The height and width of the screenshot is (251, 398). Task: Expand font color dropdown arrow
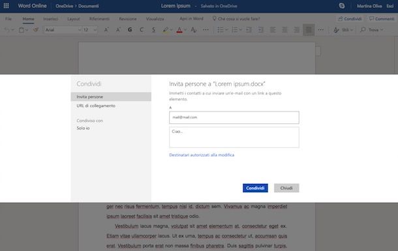pyautogui.click(x=185, y=30)
